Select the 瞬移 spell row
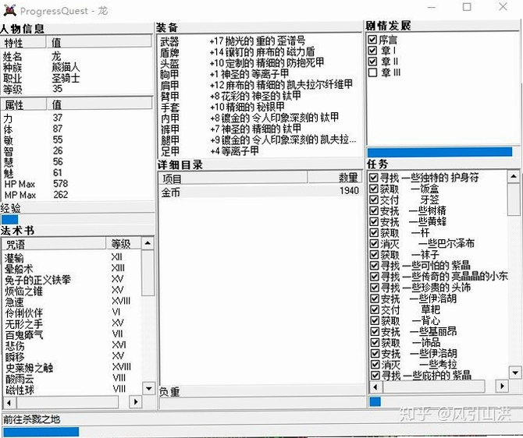The image size is (523, 438). coord(72,356)
